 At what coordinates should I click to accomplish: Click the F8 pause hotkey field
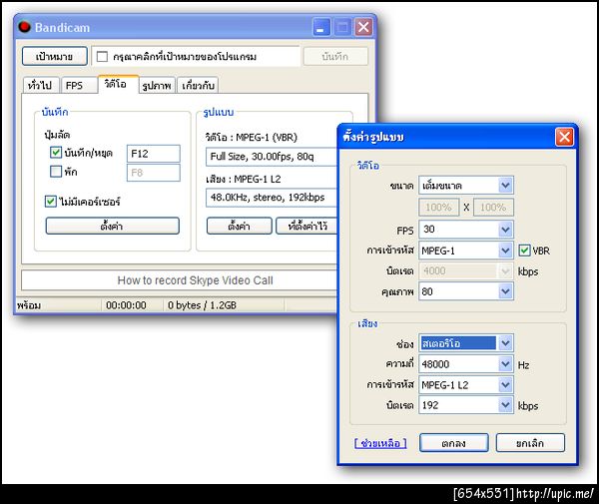pos(153,173)
